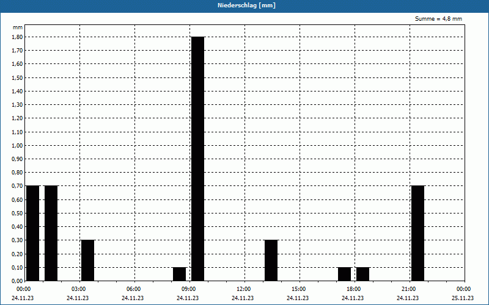Click the 24.11.23 date under 12:00
The width and height of the screenshot is (489, 305).
tap(243, 298)
